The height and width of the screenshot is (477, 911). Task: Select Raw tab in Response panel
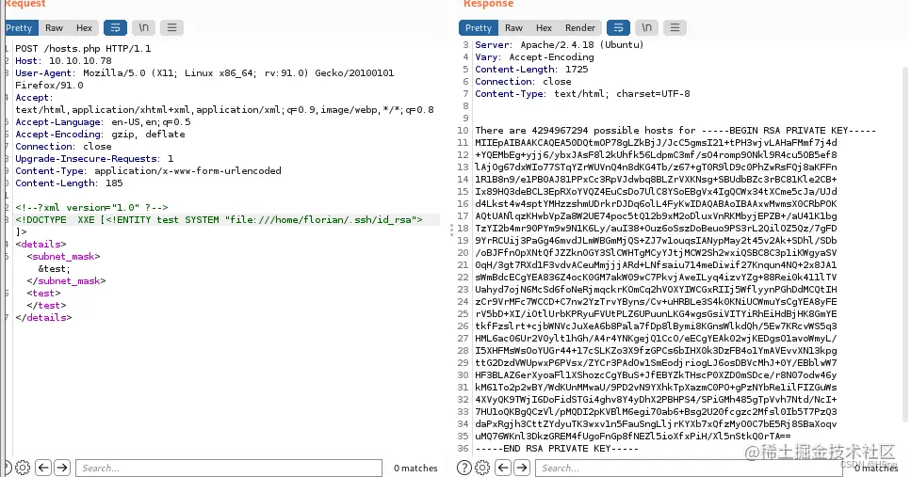pyautogui.click(x=513, y=28)
